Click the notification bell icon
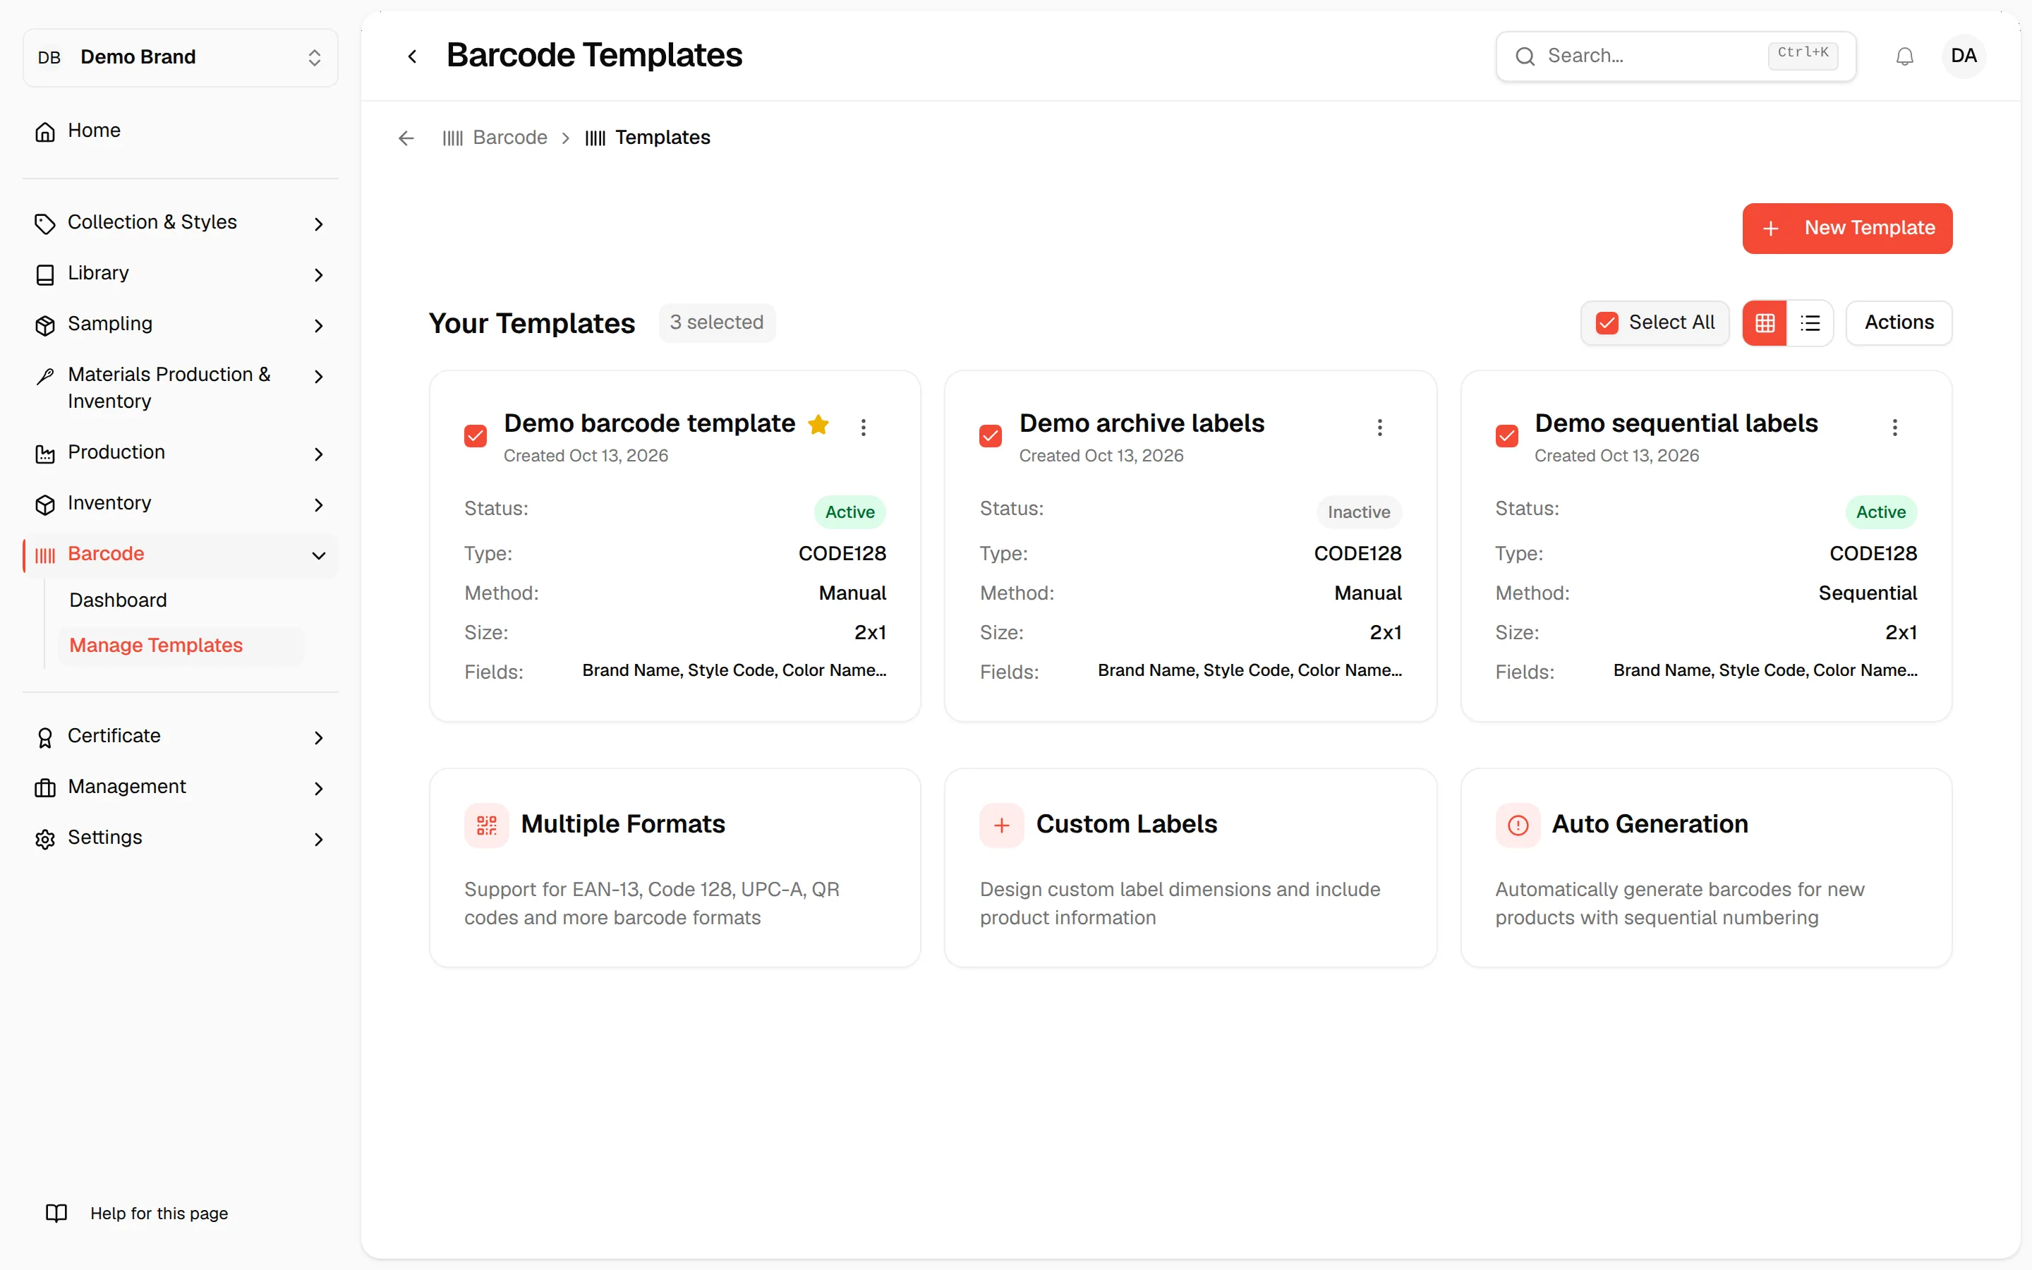Screen dimensions: 2032x1270 [x=1904, y=56]
